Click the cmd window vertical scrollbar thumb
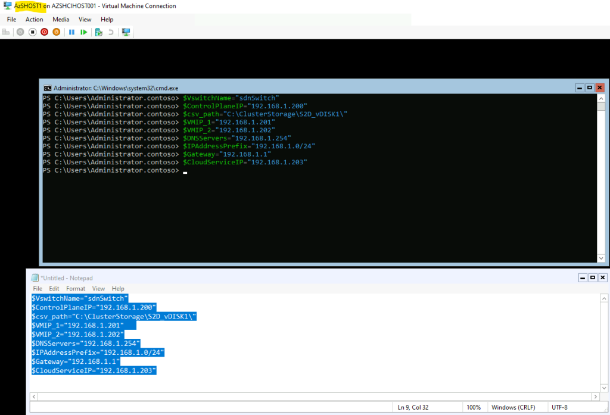 601,106
